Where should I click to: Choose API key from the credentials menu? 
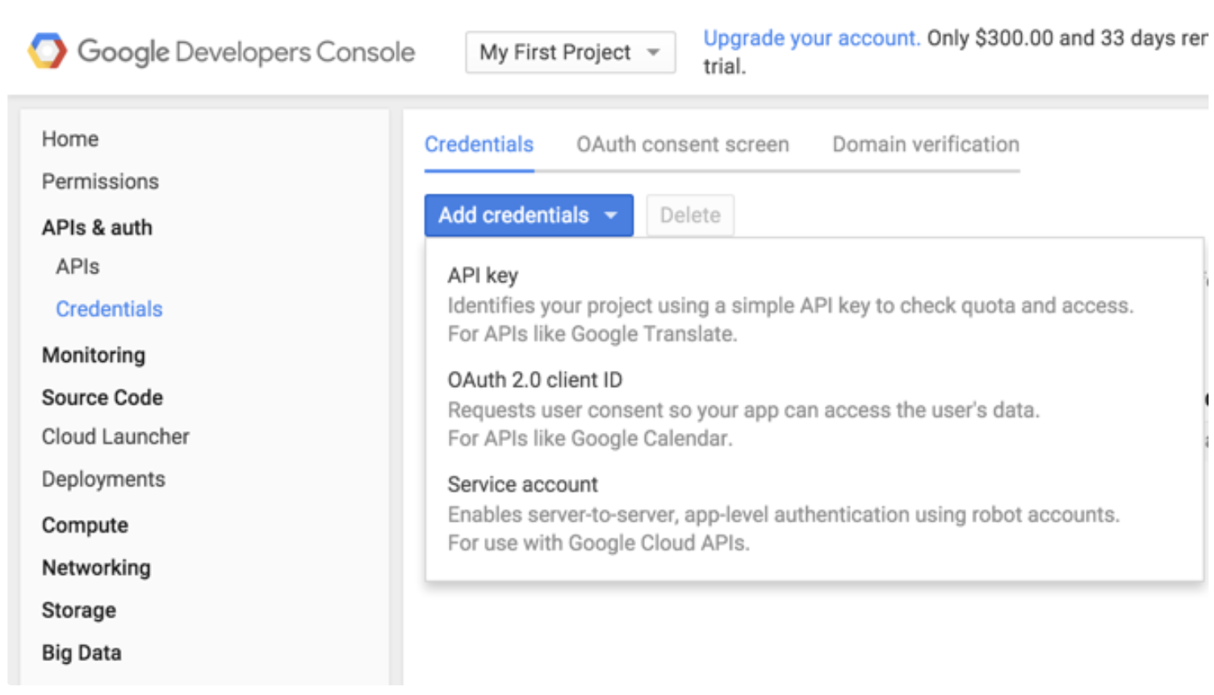pos(483,276)
